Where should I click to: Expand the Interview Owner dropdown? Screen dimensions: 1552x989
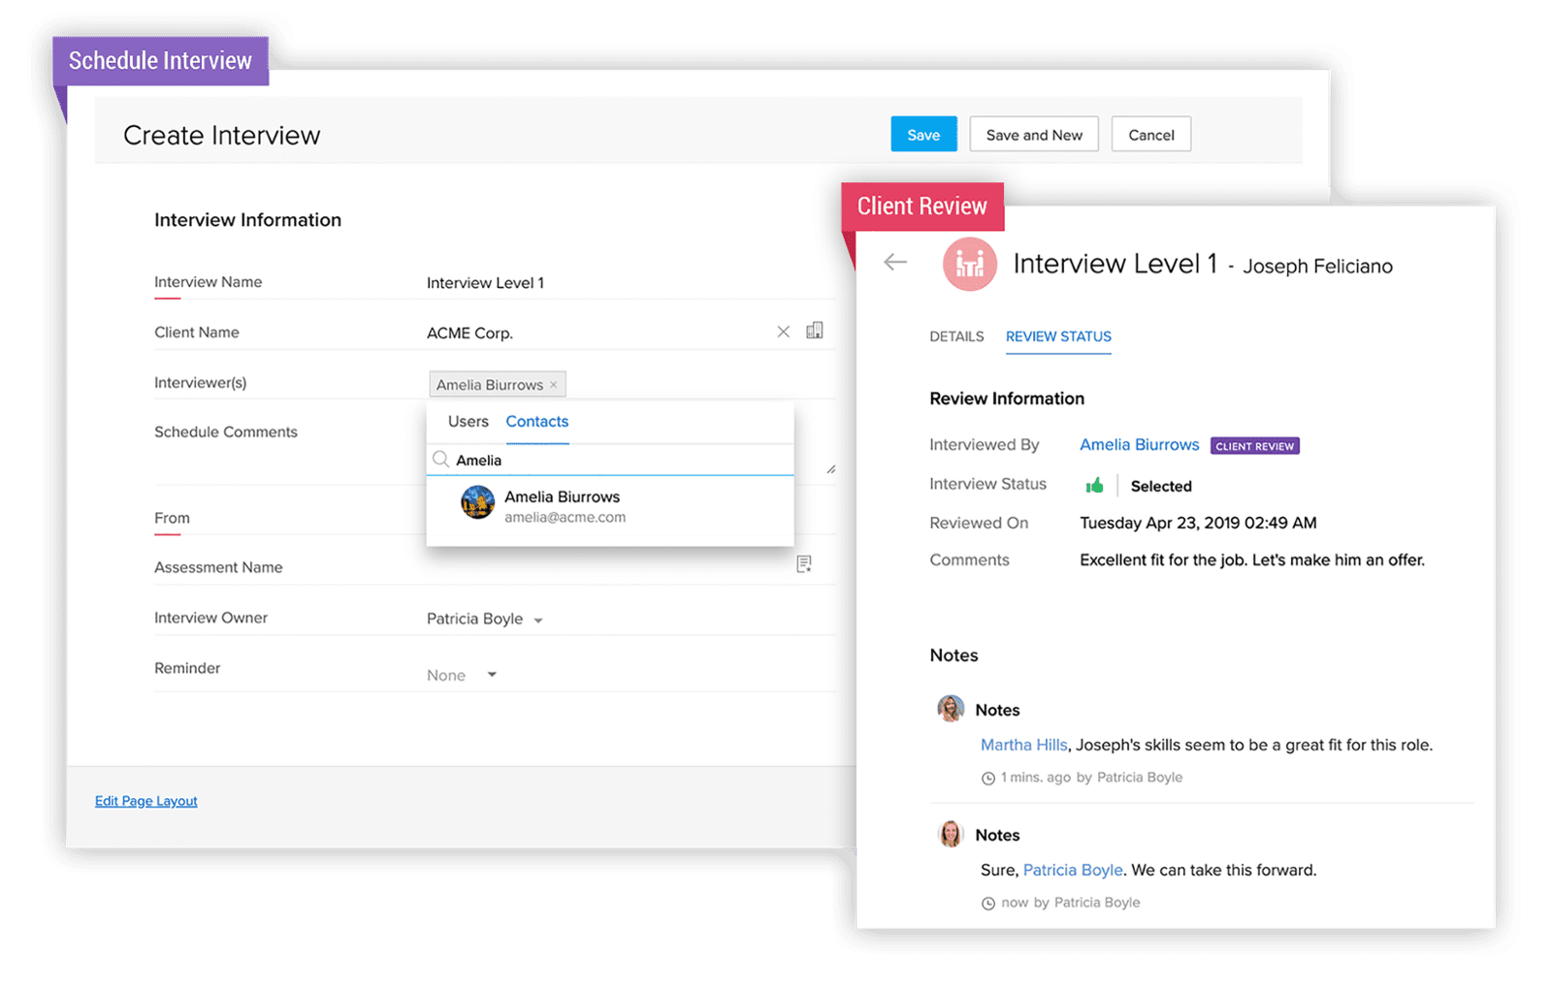pos(538,621)
